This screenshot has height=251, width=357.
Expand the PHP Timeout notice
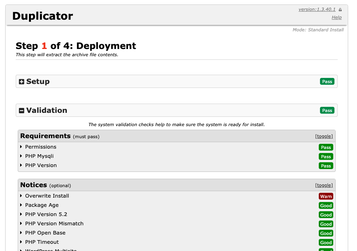click(x=42, y=242)
